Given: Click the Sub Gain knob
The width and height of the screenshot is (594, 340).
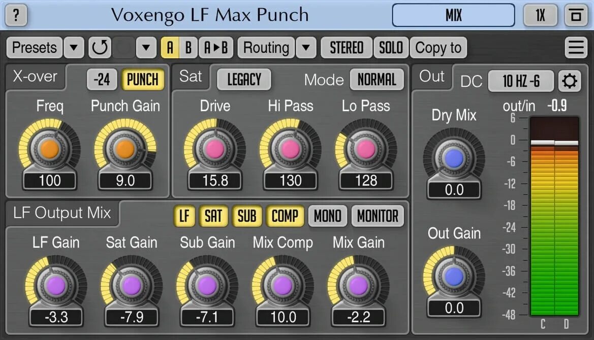Looking at the screenshot, I should point(207,285).
